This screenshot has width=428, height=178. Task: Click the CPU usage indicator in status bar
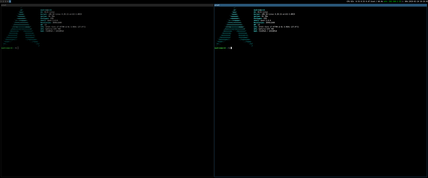(350, 1)
